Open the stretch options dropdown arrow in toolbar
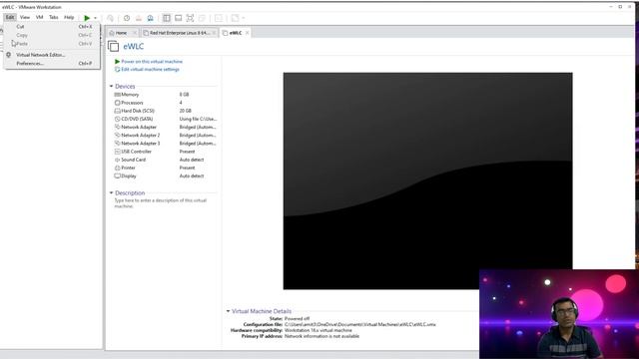Image resolution: width=639 pixels, height=359 pixels. click(244, 18)
